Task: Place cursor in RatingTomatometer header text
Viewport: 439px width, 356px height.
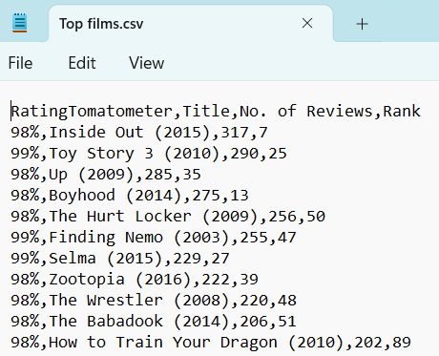Action: coord(92,112)
